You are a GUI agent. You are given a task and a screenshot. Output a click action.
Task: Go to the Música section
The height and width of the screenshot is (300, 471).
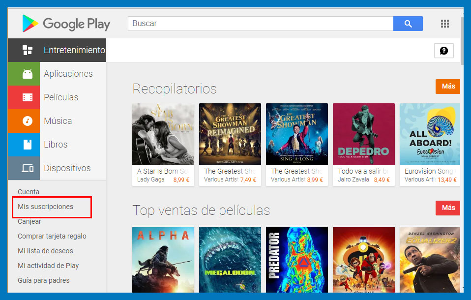point(58,121)
